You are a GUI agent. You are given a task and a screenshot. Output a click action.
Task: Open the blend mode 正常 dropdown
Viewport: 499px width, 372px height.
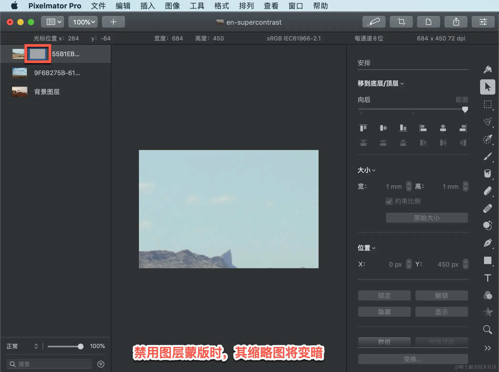coord(22,346)
